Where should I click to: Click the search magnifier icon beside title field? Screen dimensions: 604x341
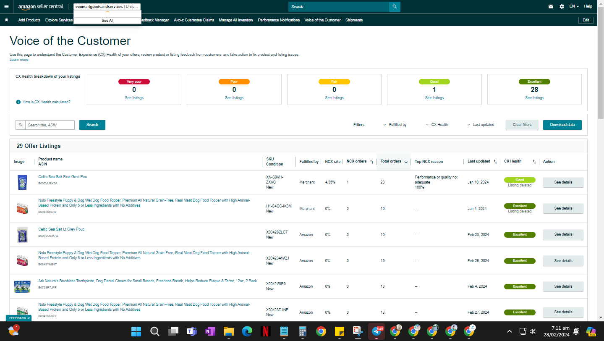(21, 125)
